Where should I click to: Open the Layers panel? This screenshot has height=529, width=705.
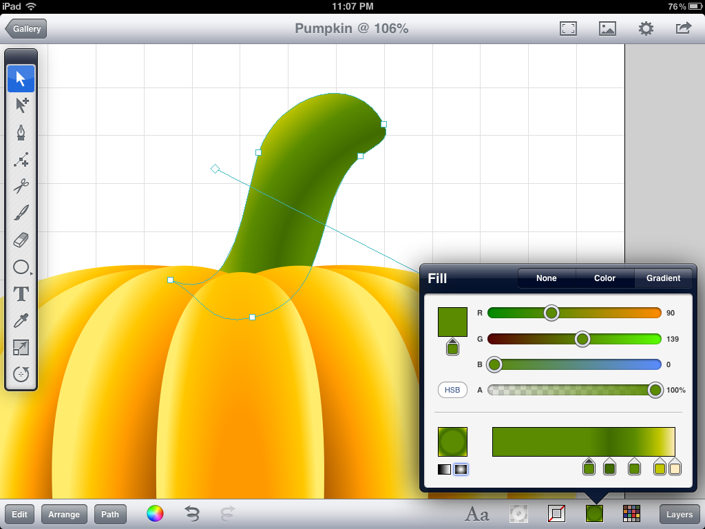tap(679, 514)
